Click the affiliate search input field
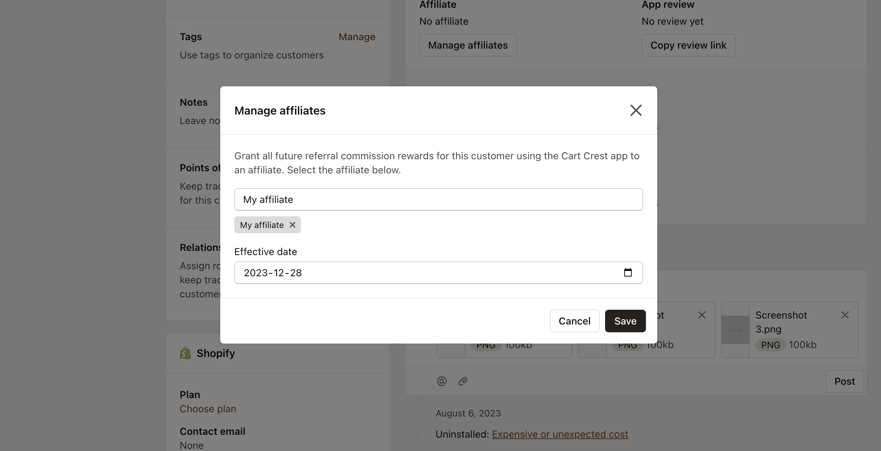This screenshot has width=881, height=451. point(438,199)
